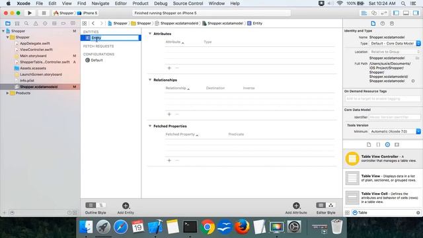Screen dimensions: 423x238
Task: Open the Location Relative to Group dropdown
Action: coord(395,52)
